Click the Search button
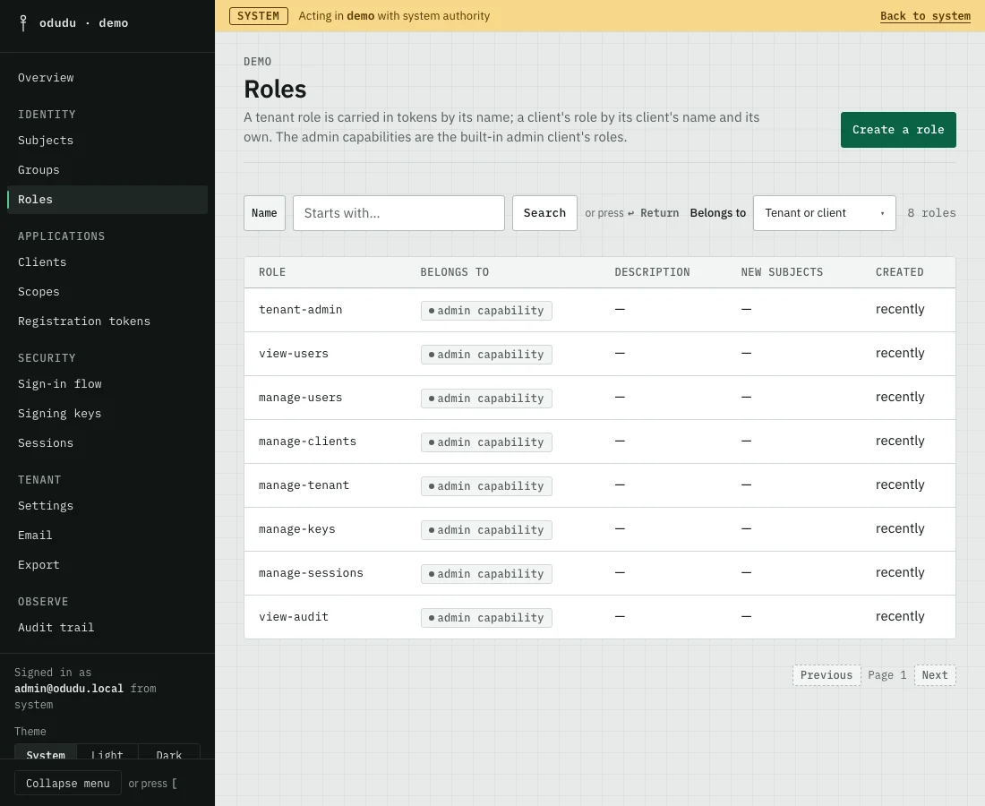 coord(544,214)
